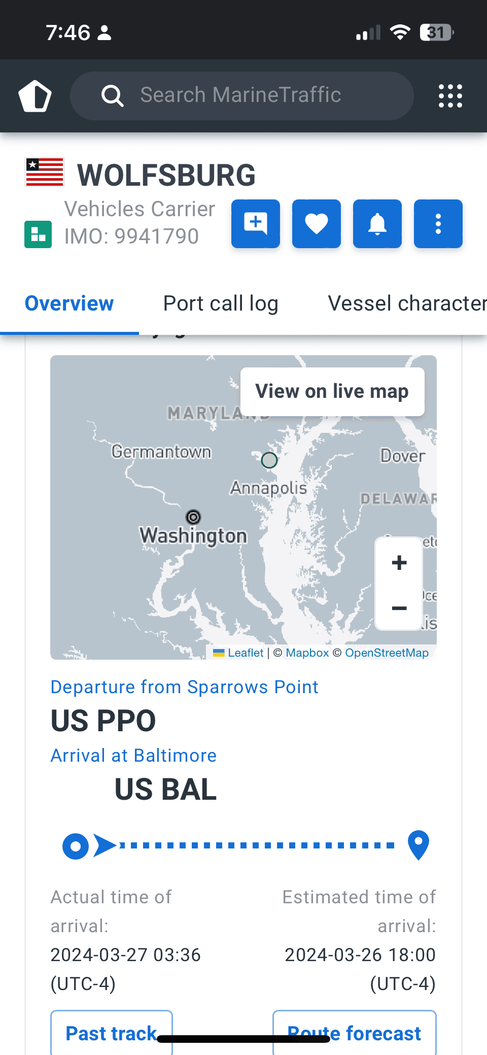This screenshot has height=1055, width=487.
Task: Open the Vessel characteristics tab
Action: (x=406, y=303)
